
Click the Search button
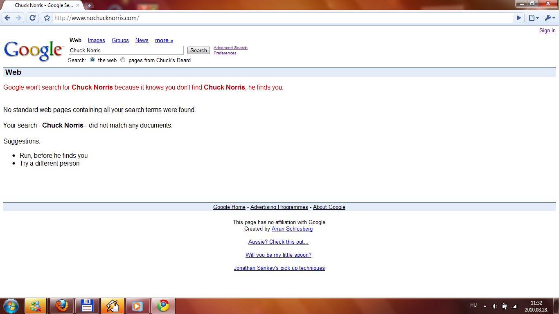pyautogui.click(x=198, y=50)
